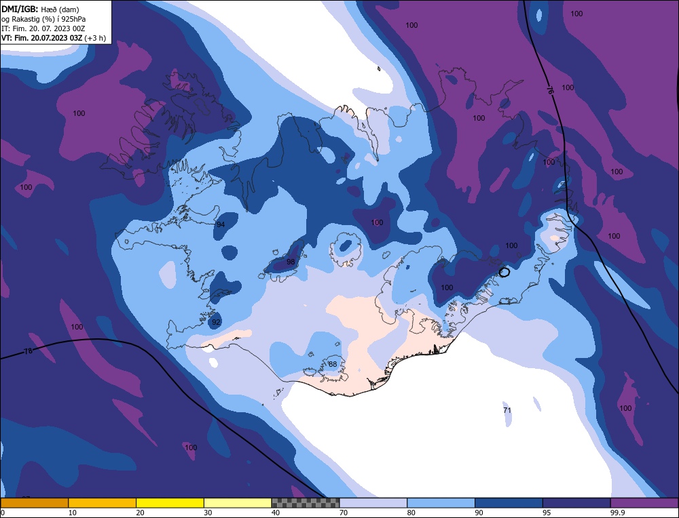This screenshot has width=679, height=518.
Task: Click the legend scale number "70"
Action: [344, 513]
